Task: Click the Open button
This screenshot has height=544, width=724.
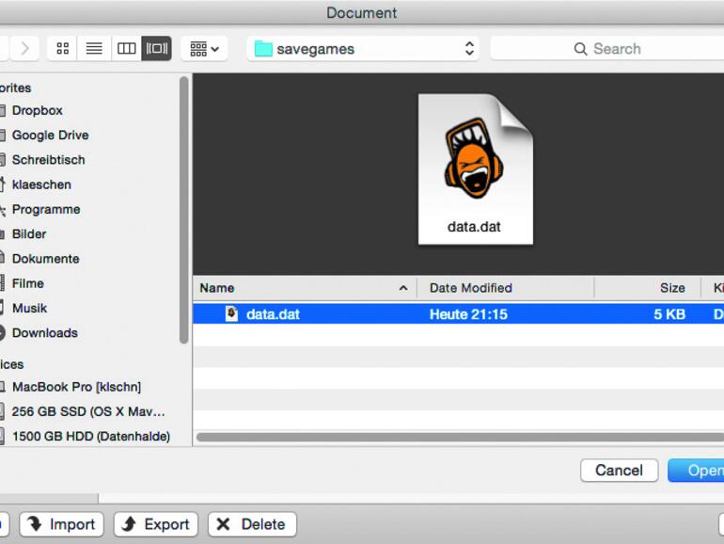Action: pyautogui.click(x=697, y=470)
